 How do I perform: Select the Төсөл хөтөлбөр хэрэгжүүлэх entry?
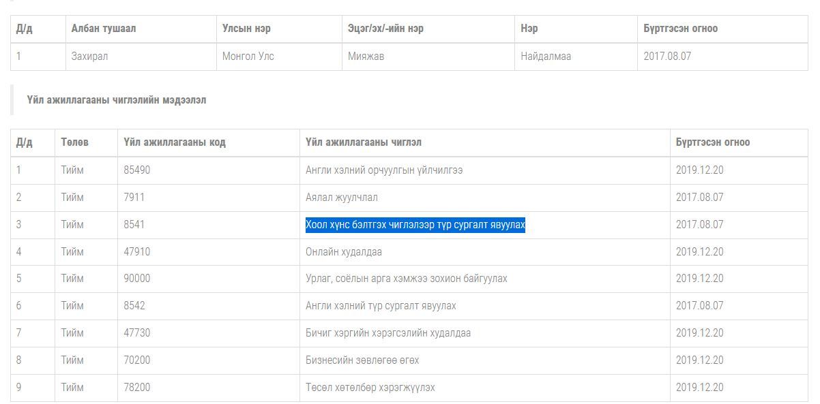tap(370, 388)
